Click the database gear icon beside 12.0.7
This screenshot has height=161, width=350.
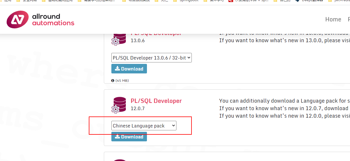pyautogui.click(x=119, y=105)
